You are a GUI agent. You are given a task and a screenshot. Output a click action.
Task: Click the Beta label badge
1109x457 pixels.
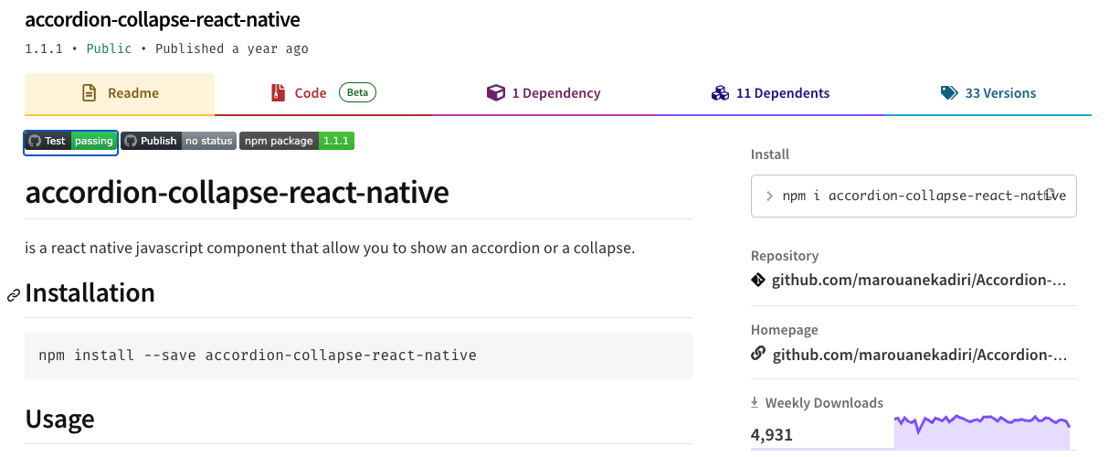click(357, 92)
